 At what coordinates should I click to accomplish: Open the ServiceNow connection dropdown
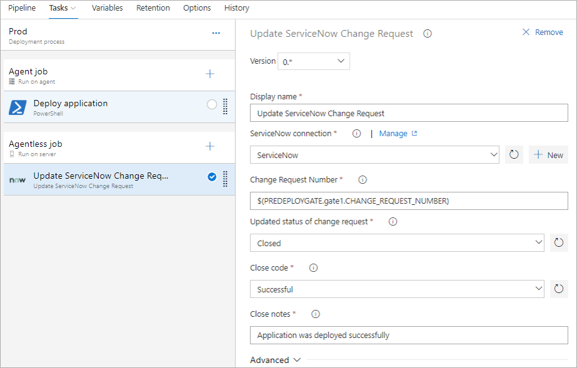374,155
